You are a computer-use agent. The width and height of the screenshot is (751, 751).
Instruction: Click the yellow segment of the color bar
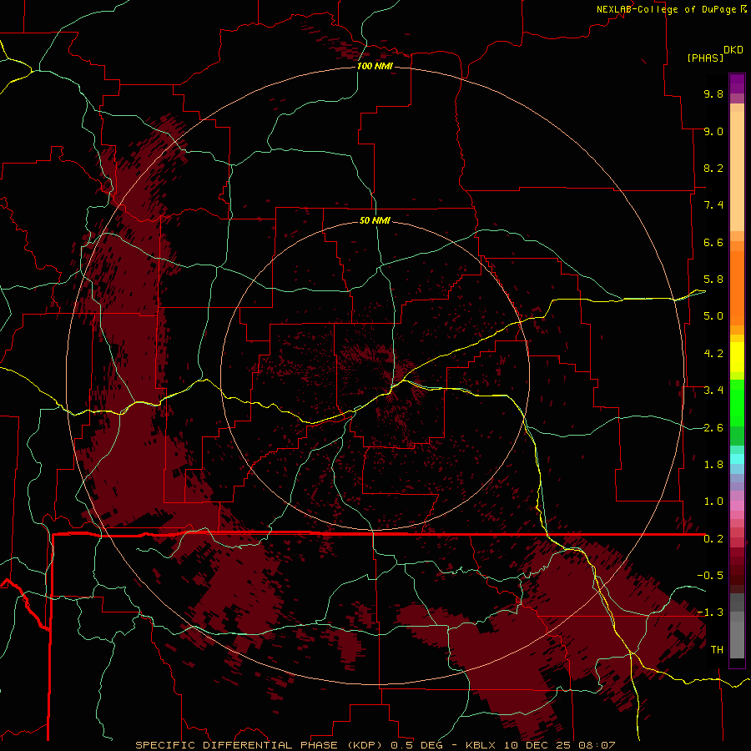(737, 357)
